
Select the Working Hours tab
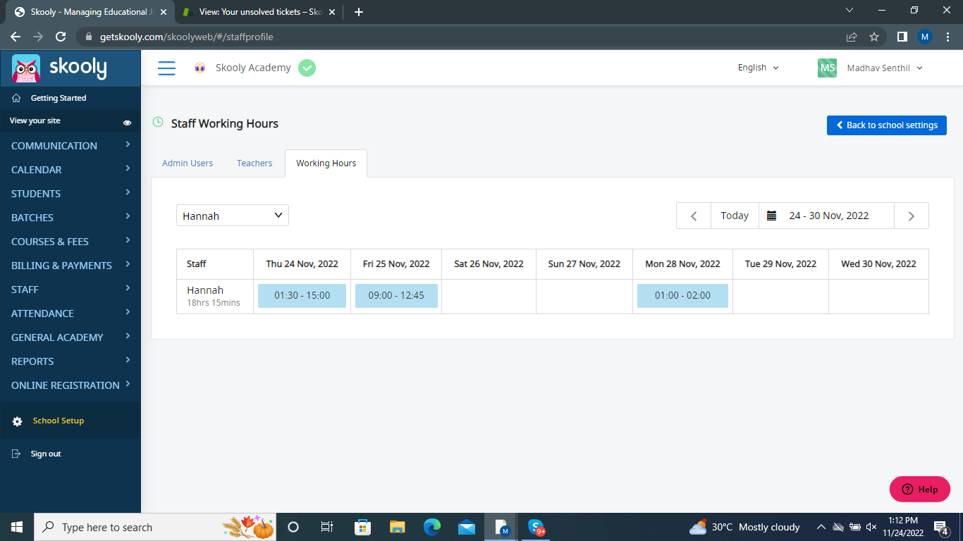[326, 163]
